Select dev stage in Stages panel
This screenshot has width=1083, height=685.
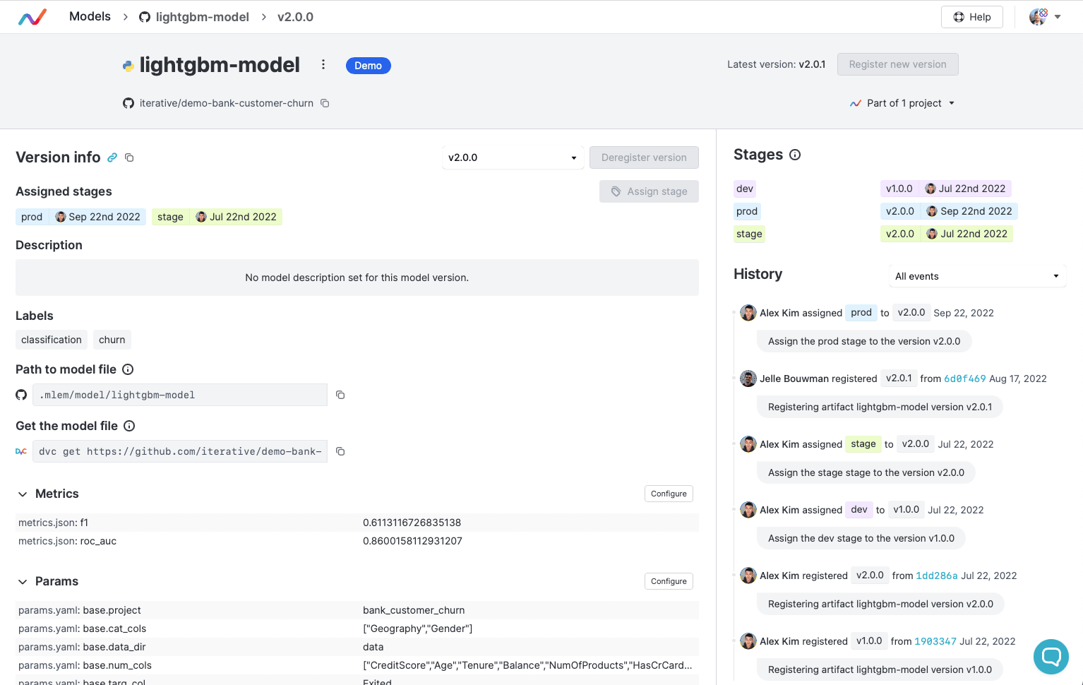click(745, 189)
